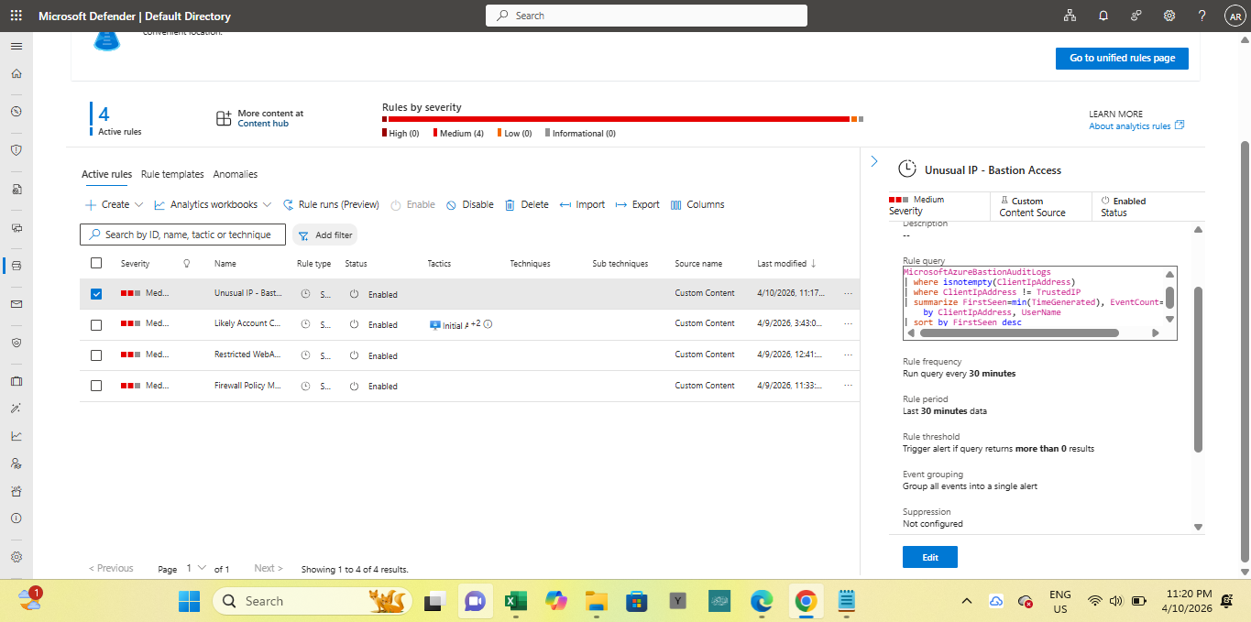Open the settings gear in left sidebar
Image resolution: width=1251 pixels, height=622 pixels.
[x=16, y=557]
